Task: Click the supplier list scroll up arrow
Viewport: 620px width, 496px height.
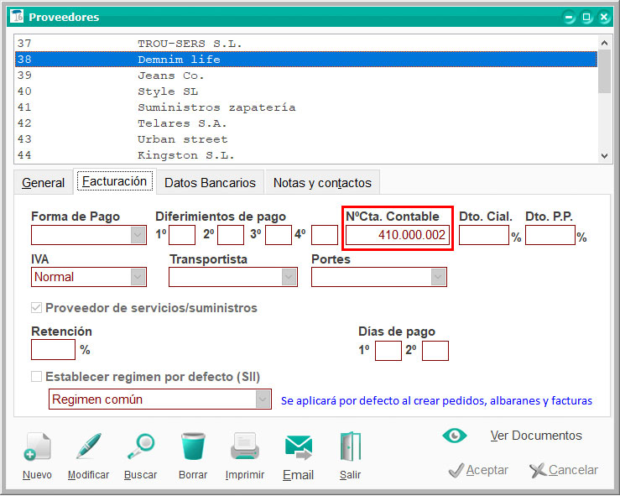Action: point(604,43)
